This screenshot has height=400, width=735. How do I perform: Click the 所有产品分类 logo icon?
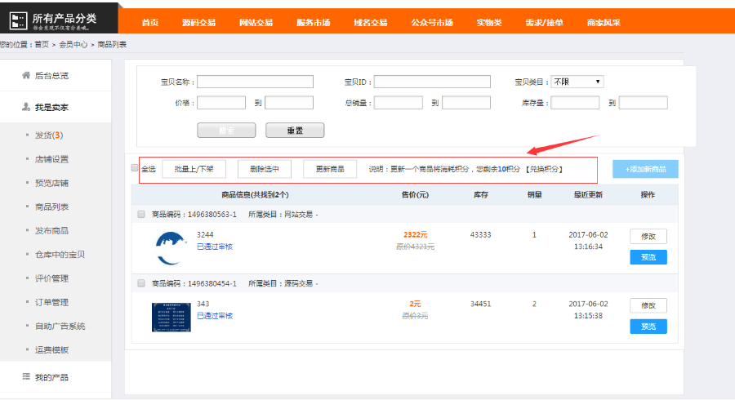point(17,20)
